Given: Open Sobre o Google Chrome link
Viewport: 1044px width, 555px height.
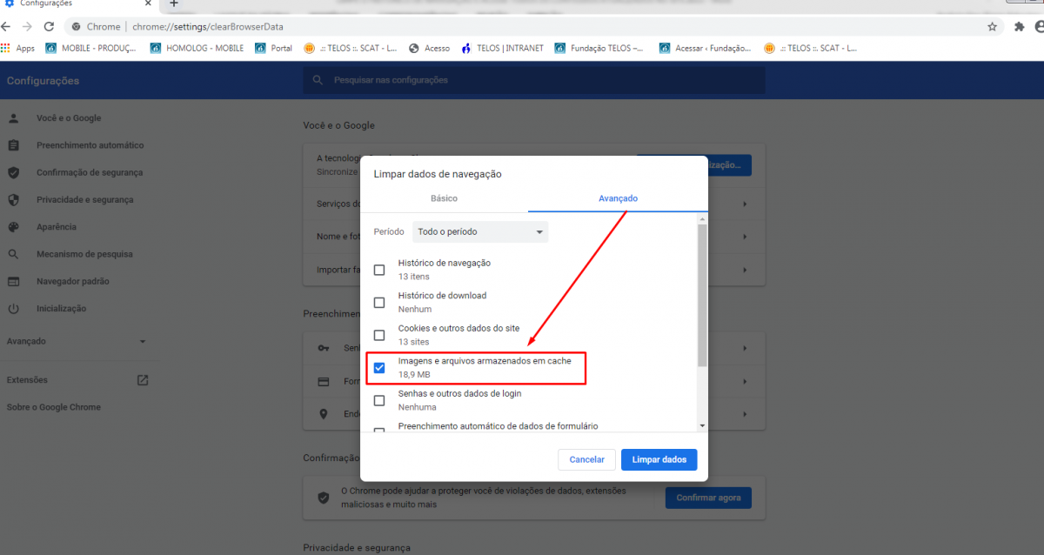Looking at the screenshot, I should (54, 407).
